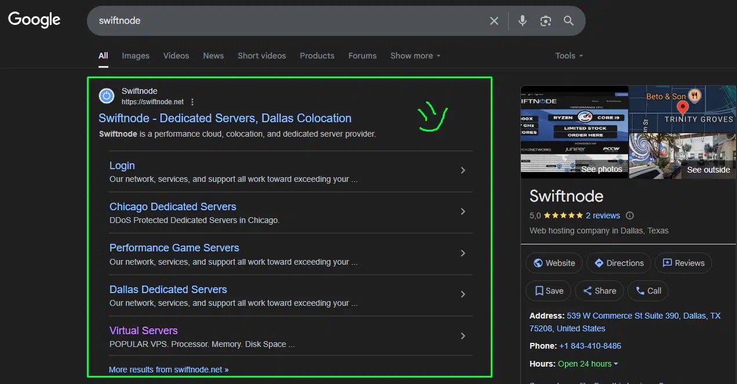Click 'Web hosting company in Dallas, Texas' text
The height and width of the screenshot is (384, 737).
point(599,231)
